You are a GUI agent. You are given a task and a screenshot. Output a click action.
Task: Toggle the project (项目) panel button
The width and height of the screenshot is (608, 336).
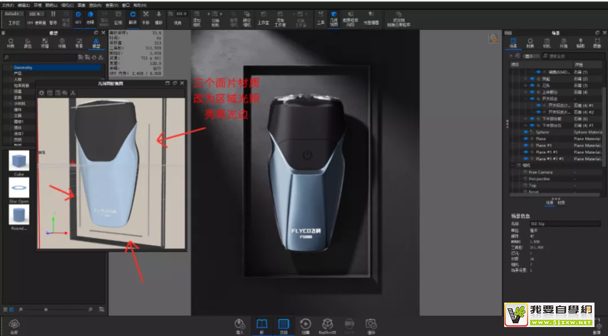tap(284, 326)
